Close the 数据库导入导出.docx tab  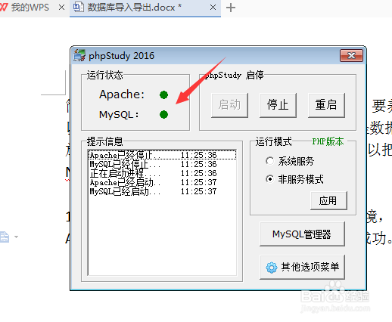point(213,8)
